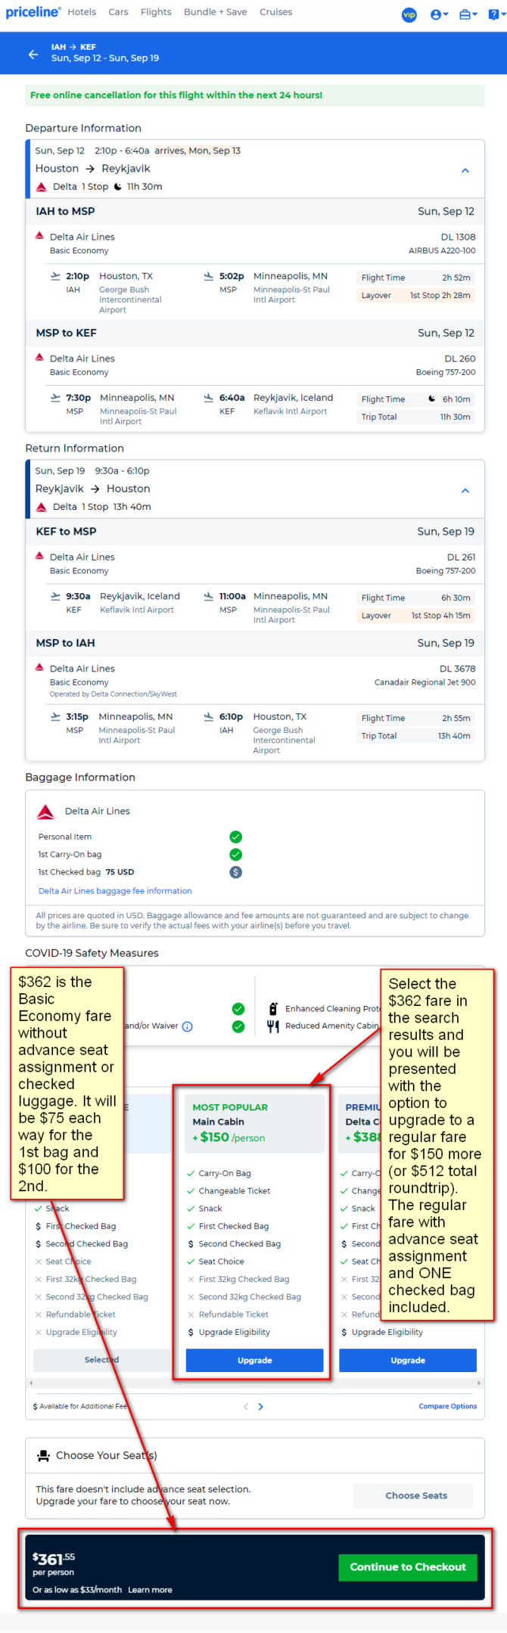This screenshot has height=1633, width=507.
Task: Open the user account icon menu
Action: pyautogui.click(x=439, y=14)
